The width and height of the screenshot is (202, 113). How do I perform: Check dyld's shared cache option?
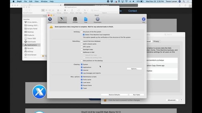coord(82,44)
